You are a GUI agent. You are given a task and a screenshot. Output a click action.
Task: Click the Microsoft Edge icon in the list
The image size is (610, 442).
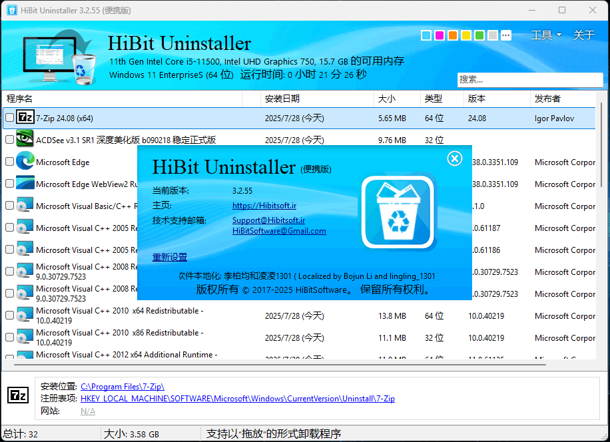click(25, 162)
